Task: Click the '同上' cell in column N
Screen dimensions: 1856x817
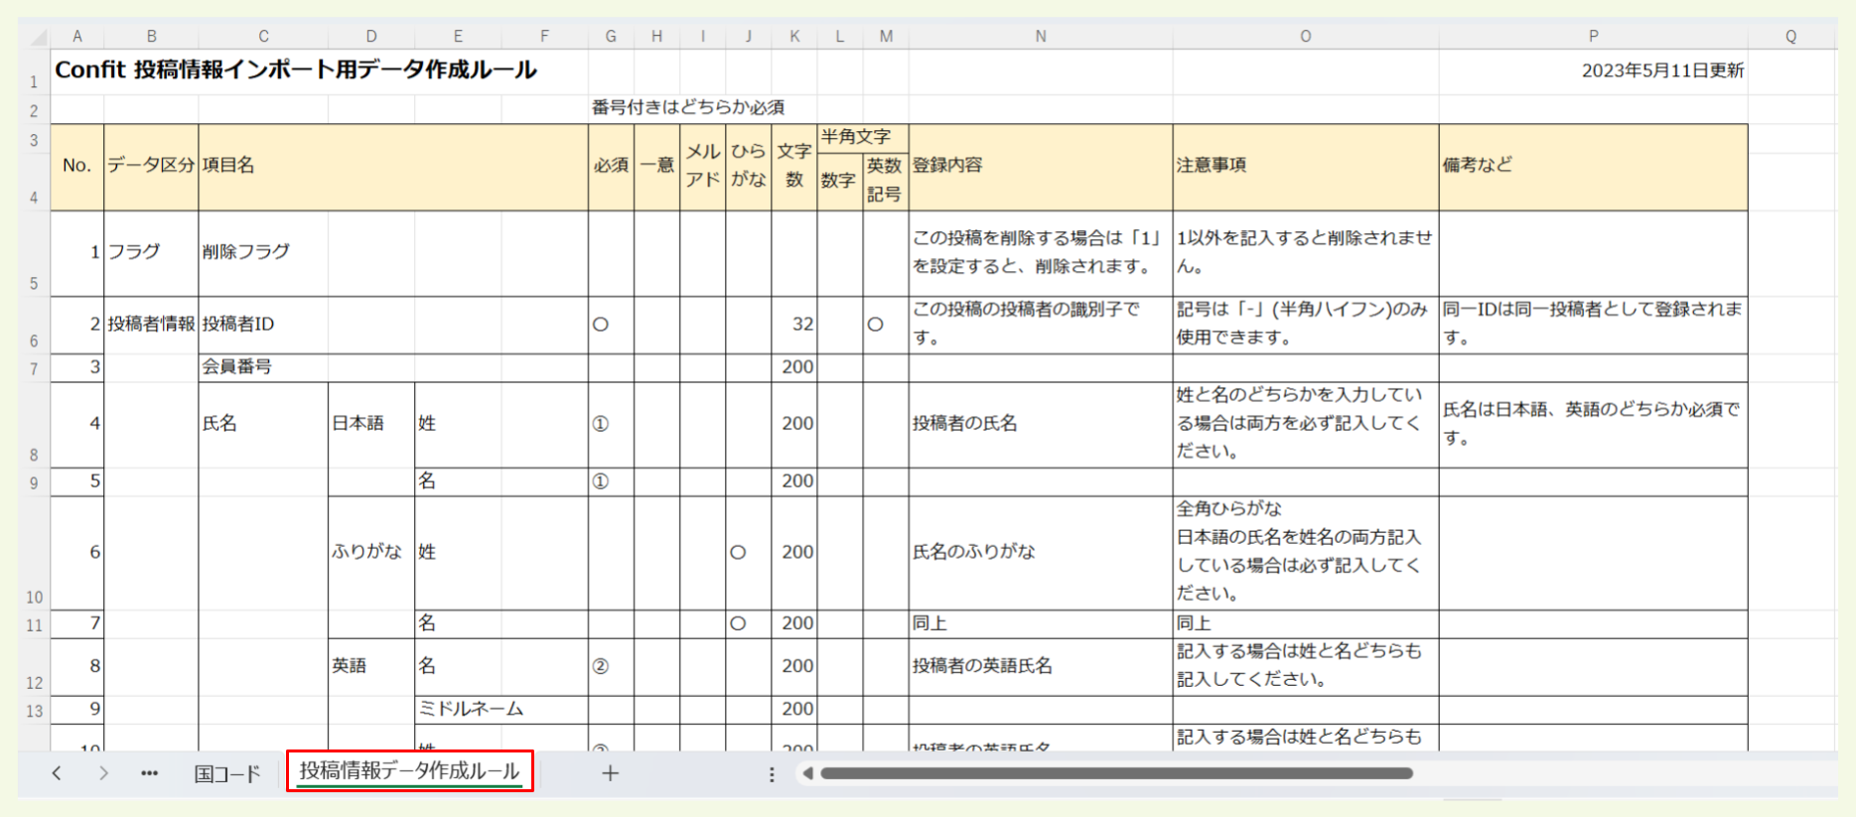Action: click(x=1041, y=624)
